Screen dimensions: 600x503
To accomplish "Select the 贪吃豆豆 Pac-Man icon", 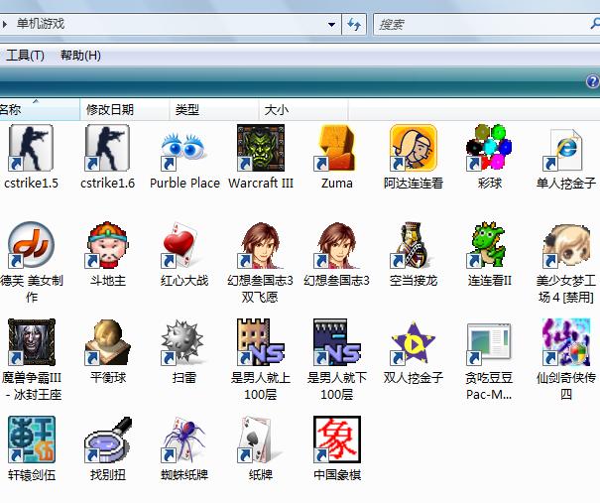I will coord(489,342).
